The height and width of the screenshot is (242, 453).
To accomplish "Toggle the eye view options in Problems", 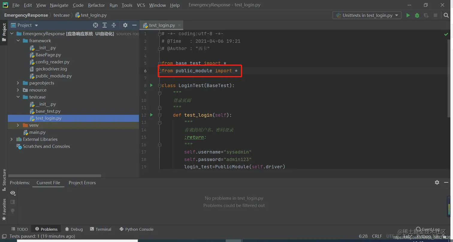I will tap(13, 193).
